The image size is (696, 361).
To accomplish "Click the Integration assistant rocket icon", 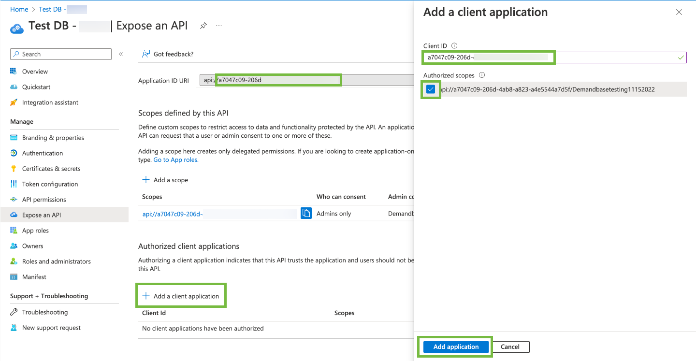I will (14, 102).
